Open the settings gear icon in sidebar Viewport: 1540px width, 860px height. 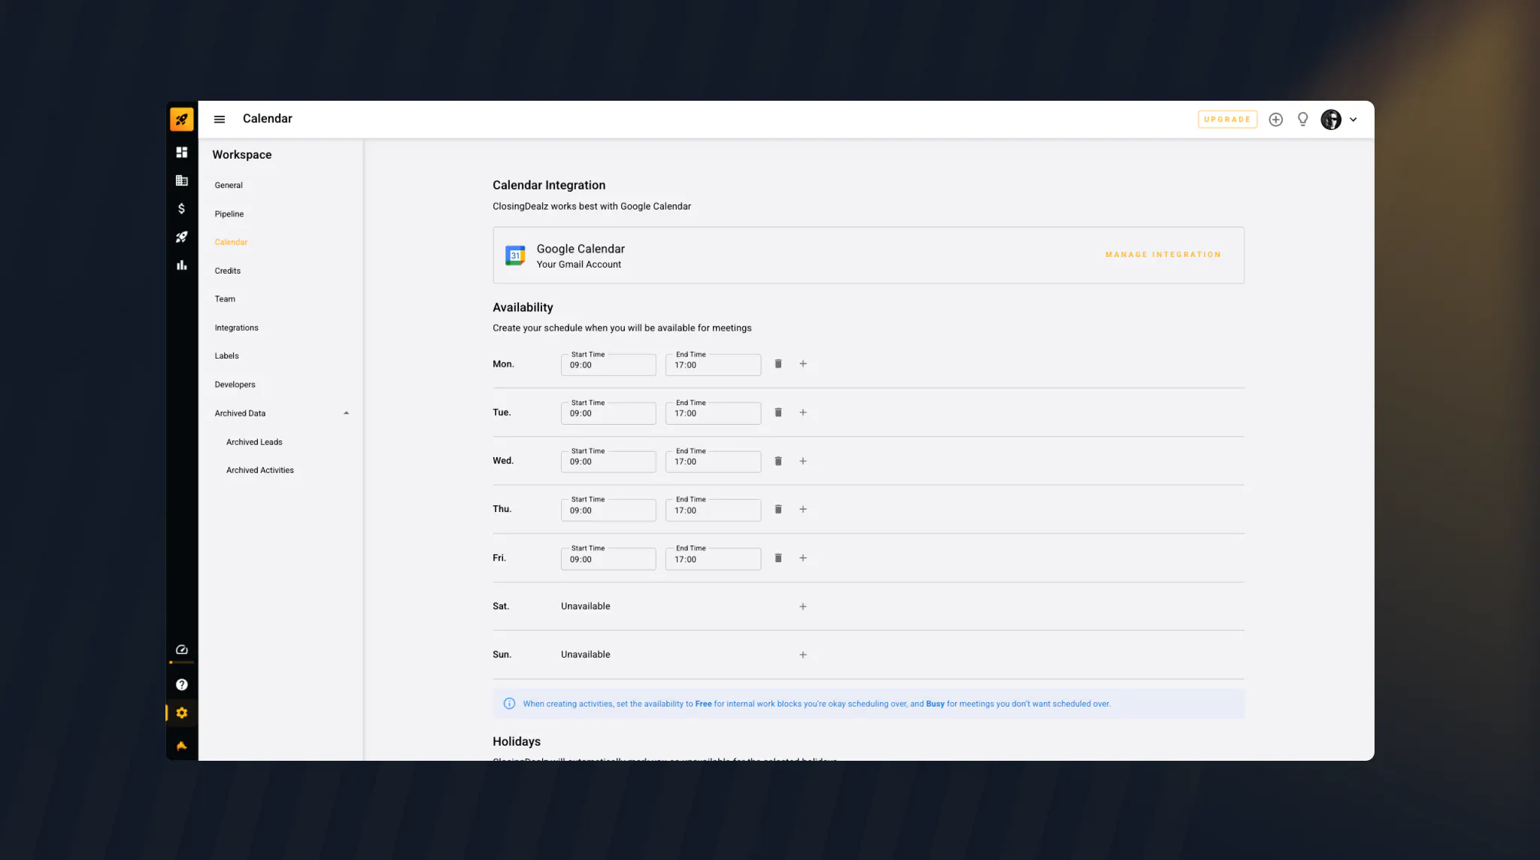click(x=181, y=713)
